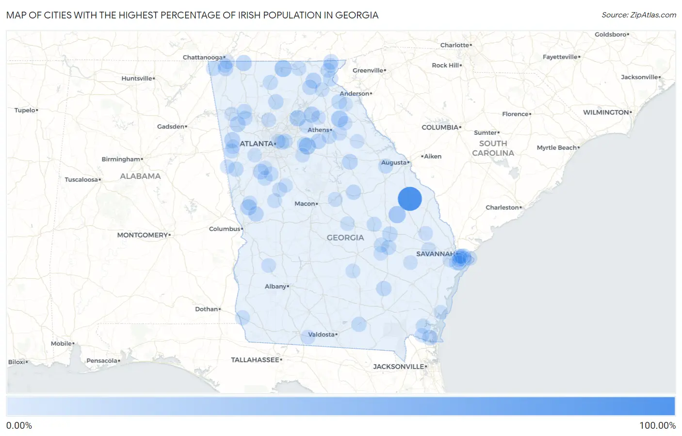
Task: Click the Source: ZipAtlas.com attribution text
Action: [x=639, y=15]
